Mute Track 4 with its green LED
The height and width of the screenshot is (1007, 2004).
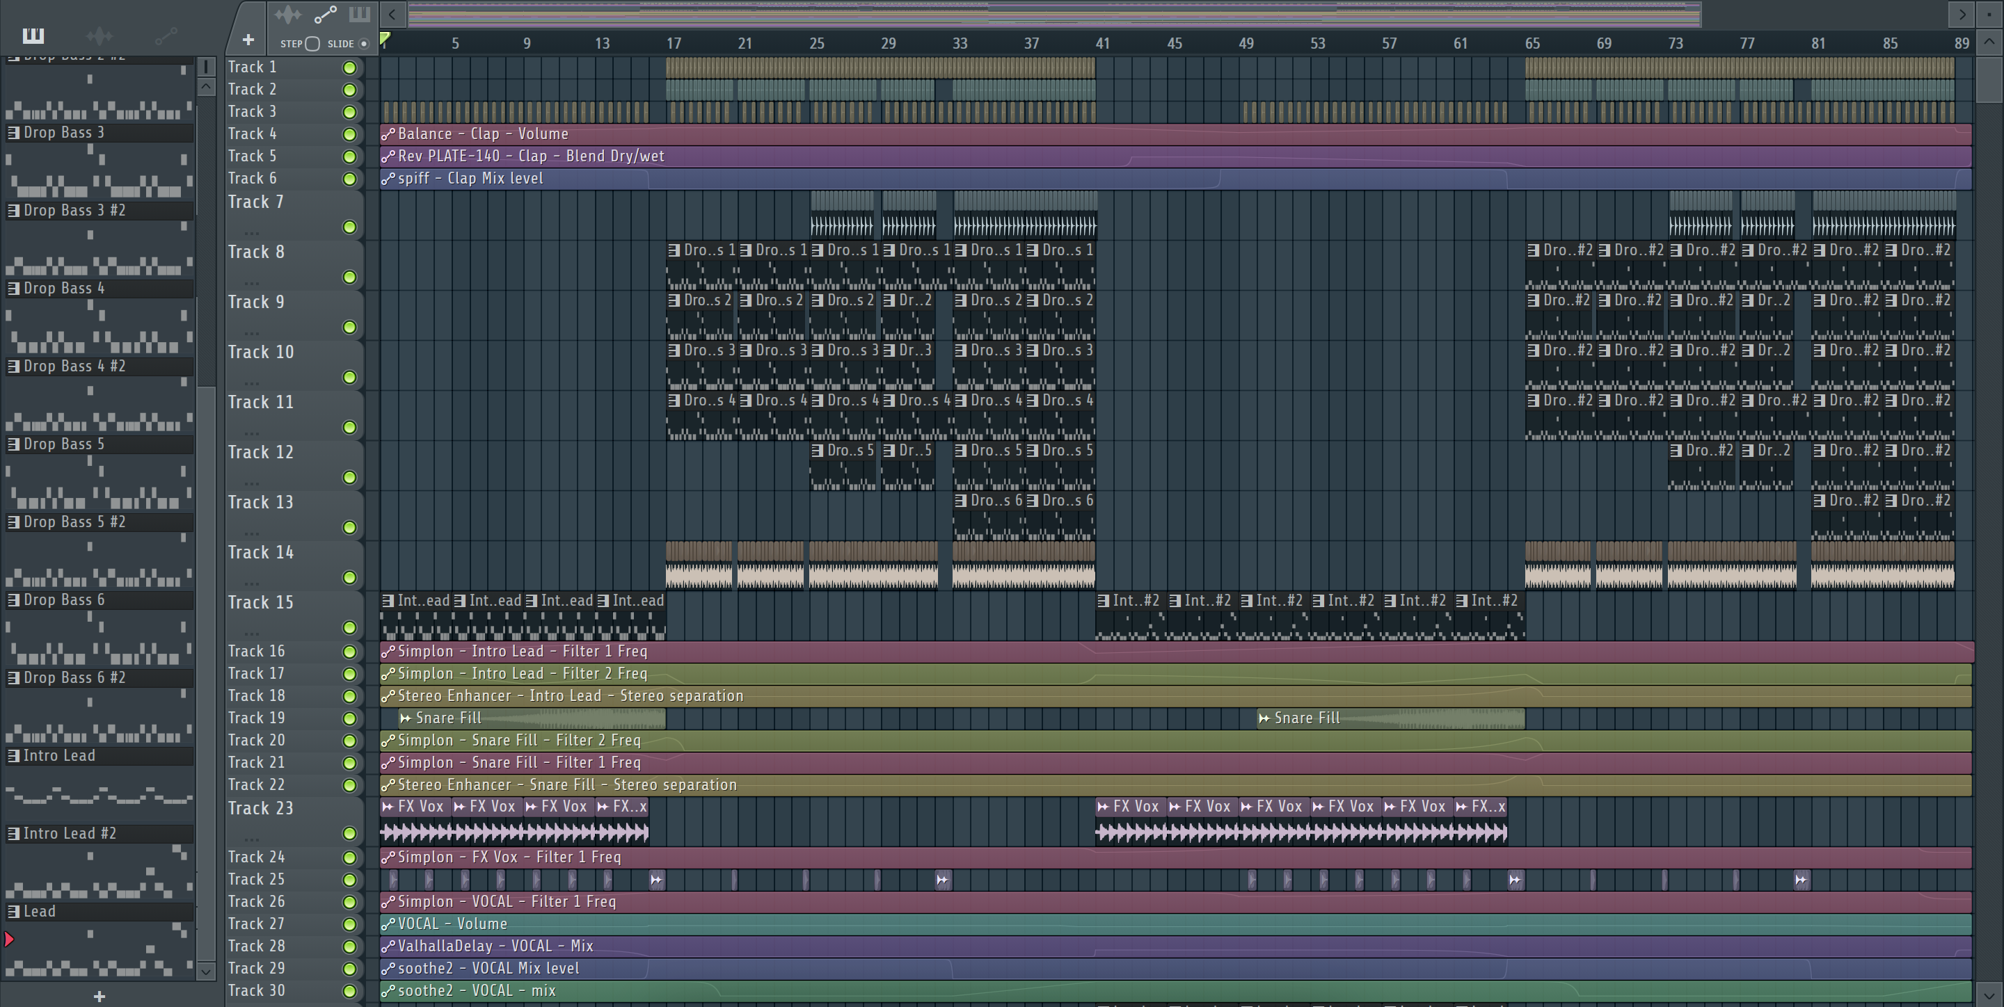point(349,134)
